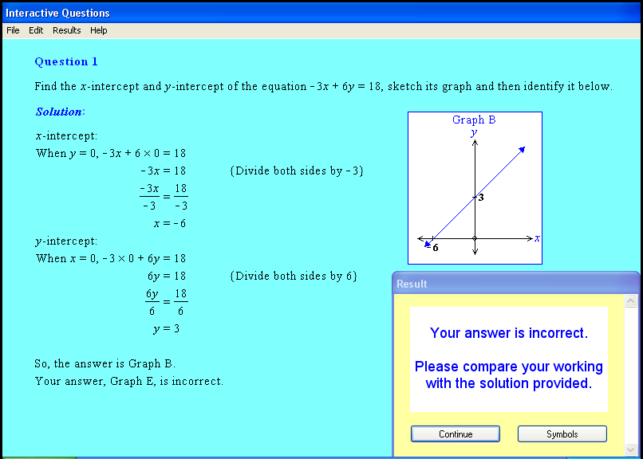643x459 pixels.
Task: Click the '6y = 18' equation line
Action: pos(167,276)
